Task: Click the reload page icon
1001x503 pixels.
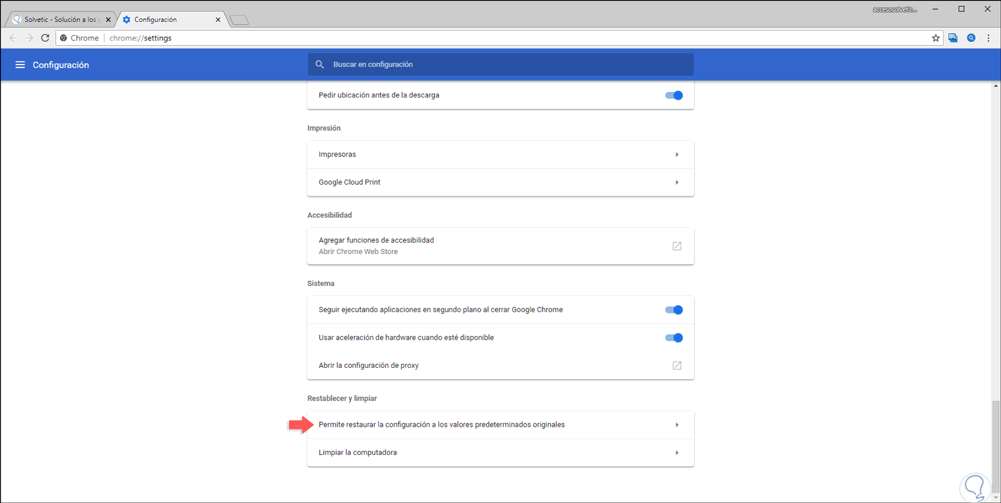Action: pos(45,38)
